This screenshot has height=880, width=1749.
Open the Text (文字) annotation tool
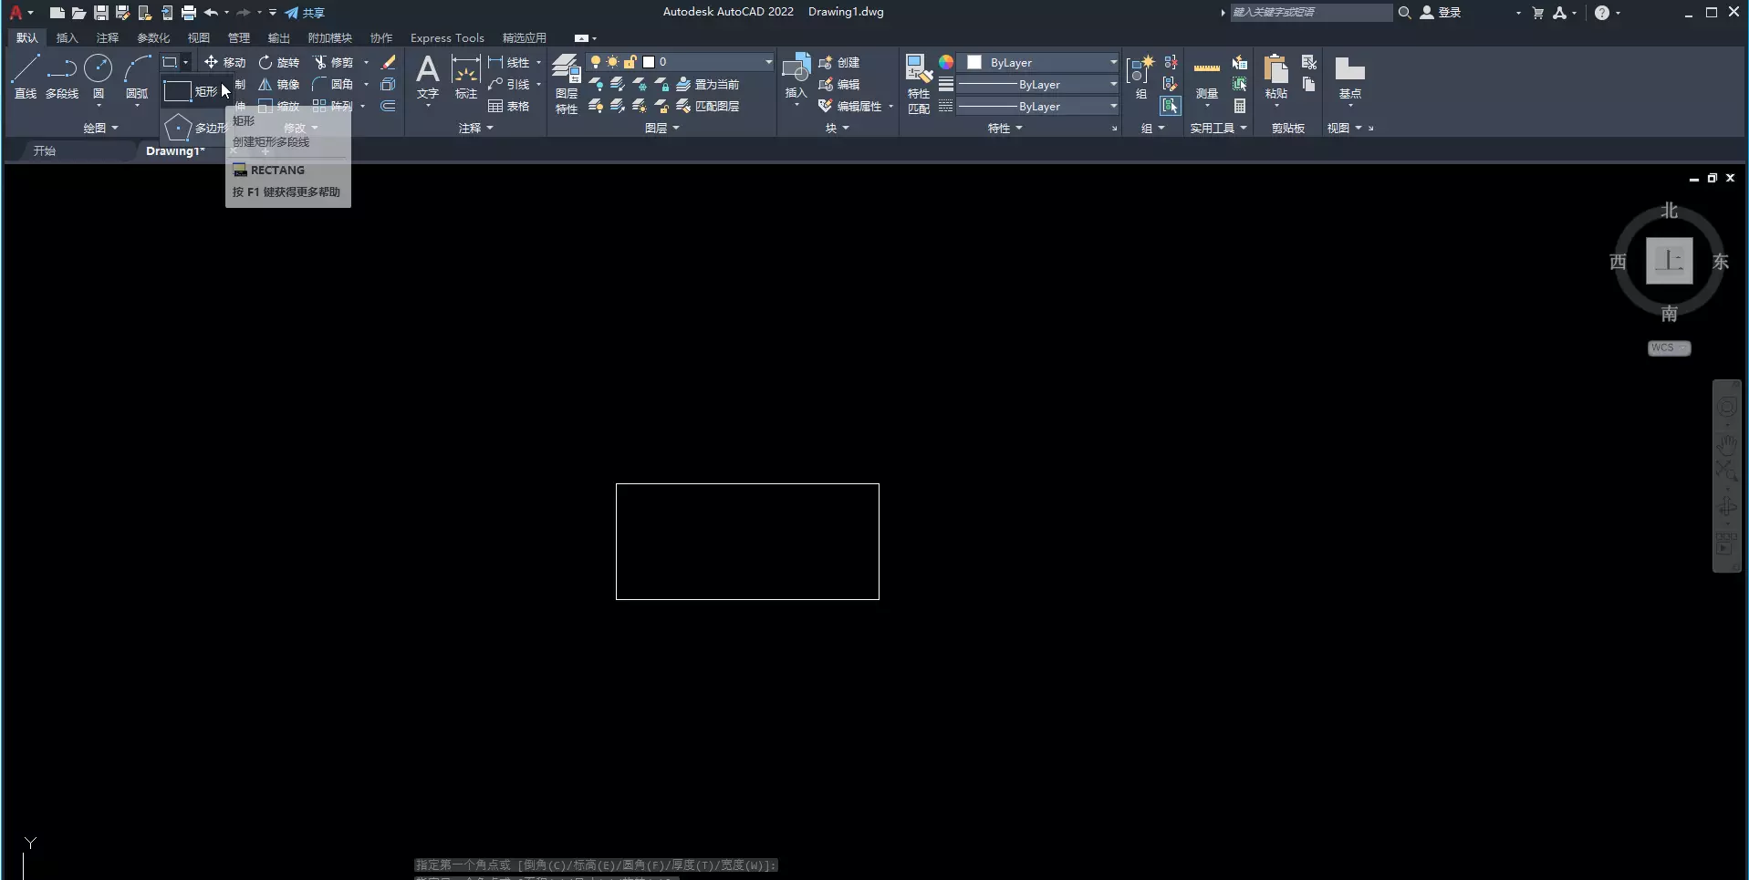click(427, 73)
